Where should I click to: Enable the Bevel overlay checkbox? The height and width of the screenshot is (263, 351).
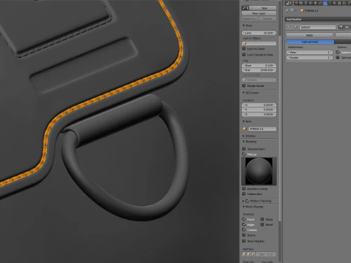pos(263,224)
